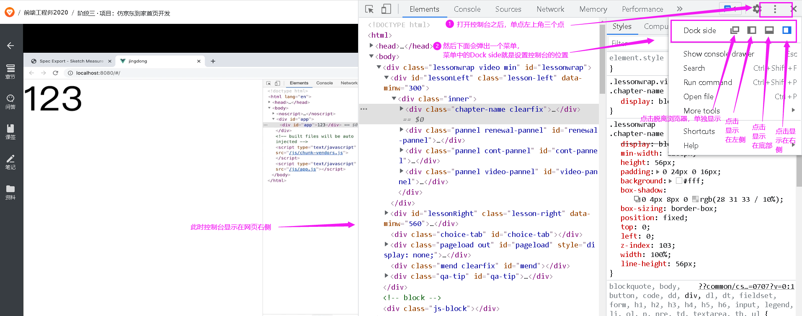Open the Performance tab
Image resolution: width=802 pixels, height=316 pixels.
coord(642,9)
